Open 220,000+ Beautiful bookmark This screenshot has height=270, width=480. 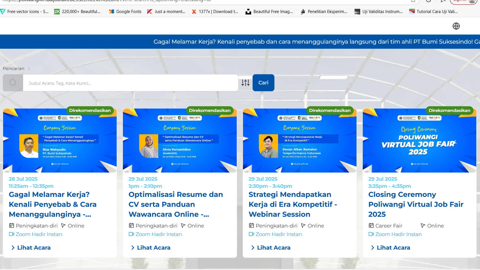coord(77,12)
